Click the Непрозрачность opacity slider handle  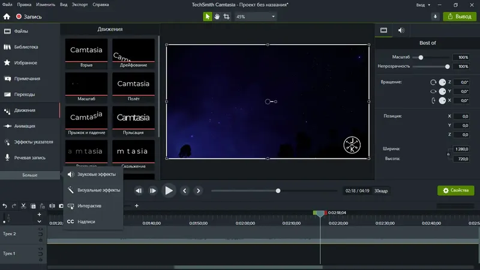point(448,67)
